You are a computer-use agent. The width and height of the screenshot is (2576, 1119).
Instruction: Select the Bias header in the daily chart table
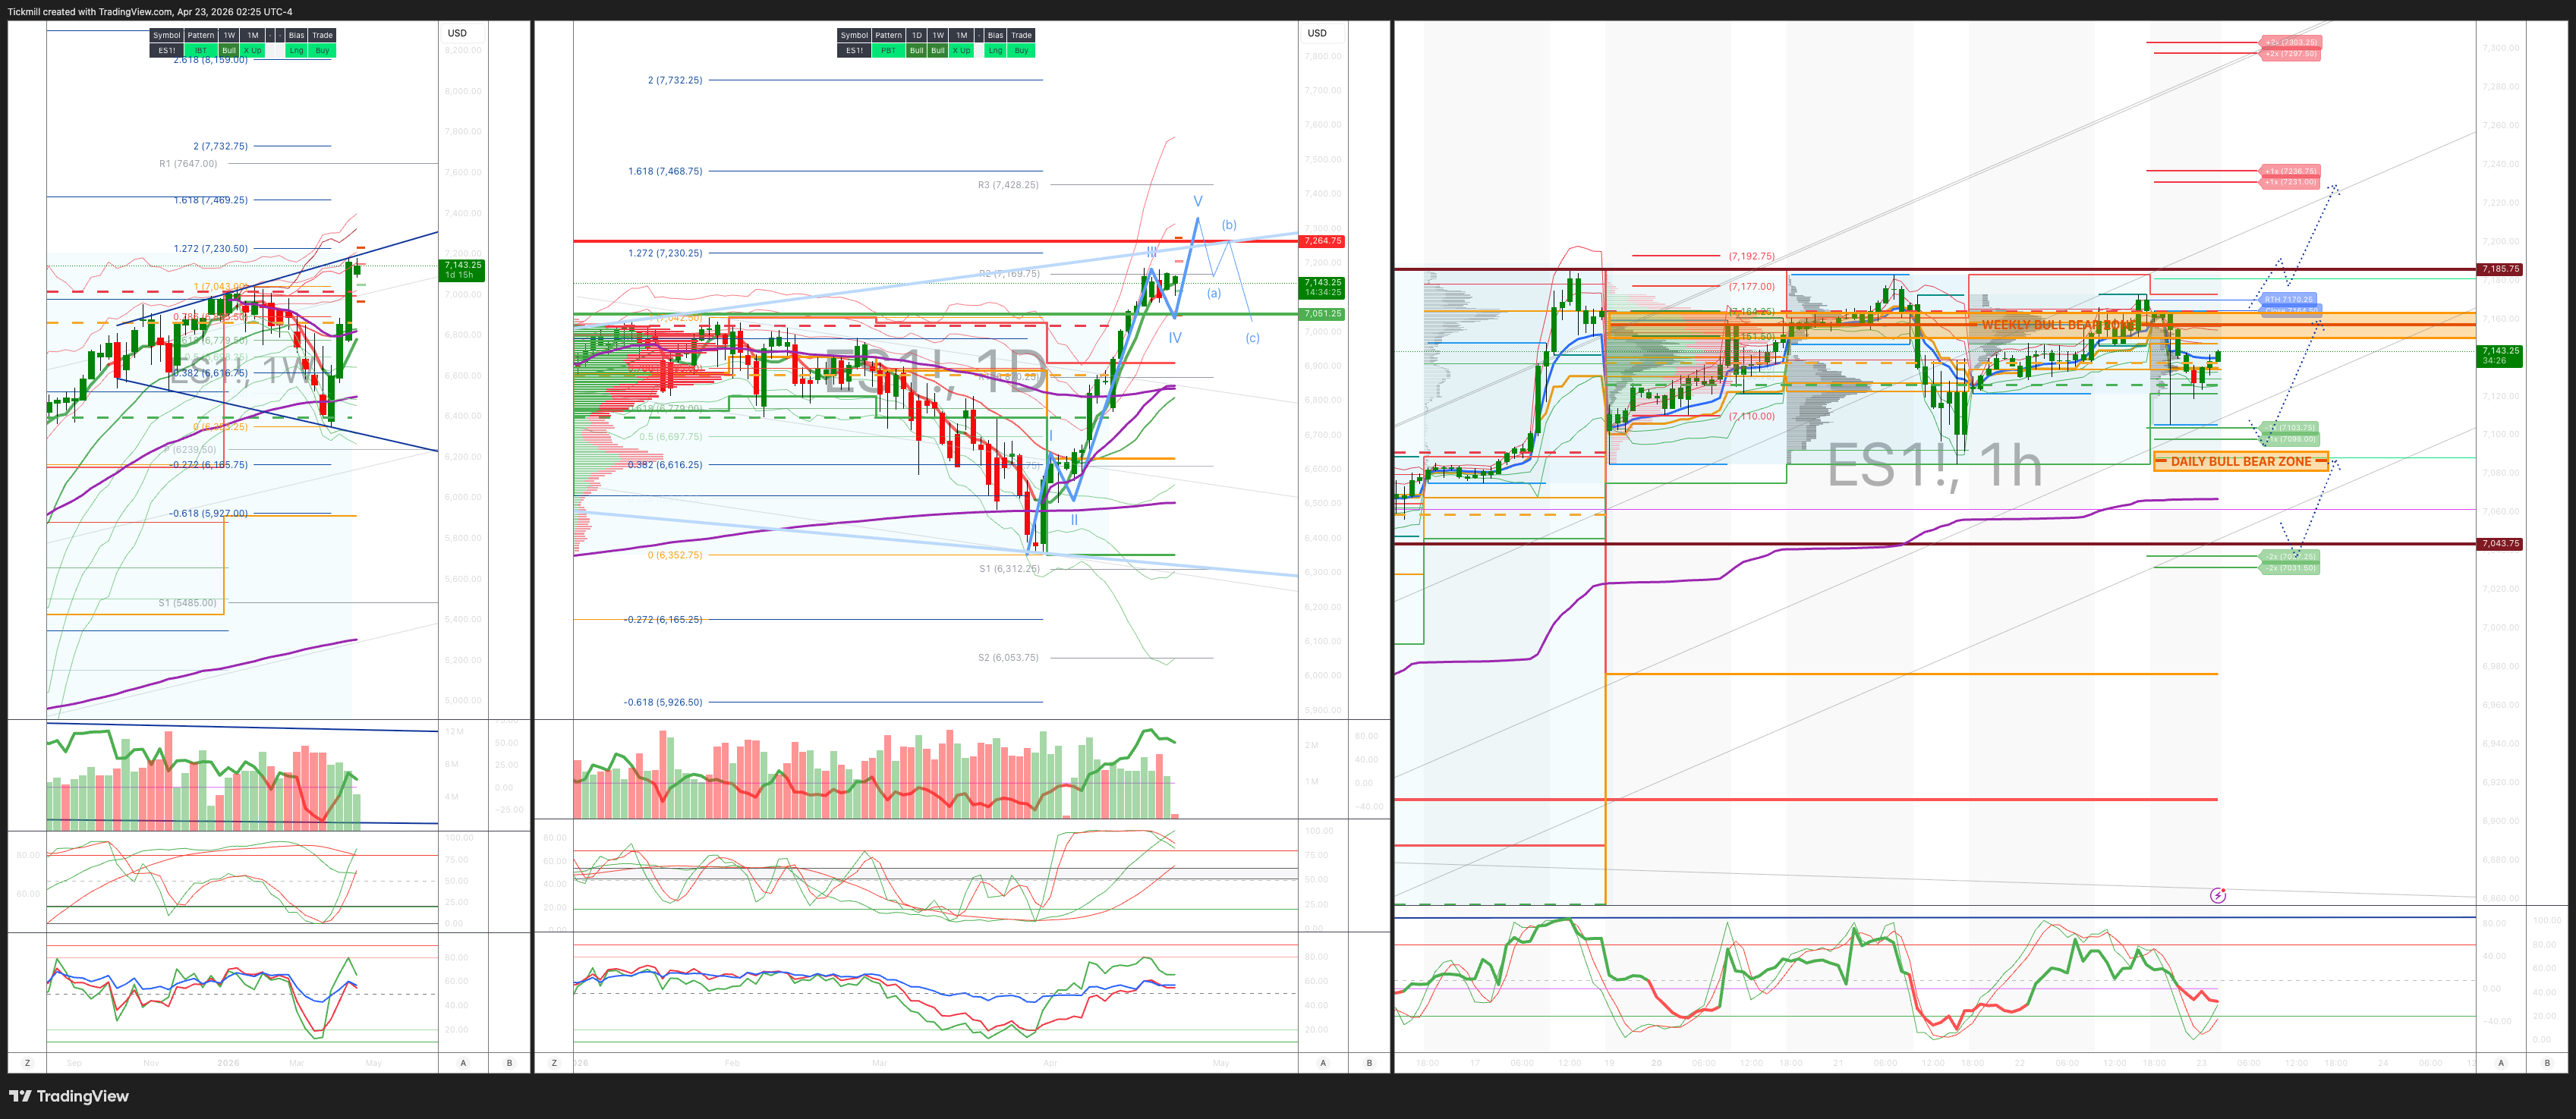click(995, 35)
